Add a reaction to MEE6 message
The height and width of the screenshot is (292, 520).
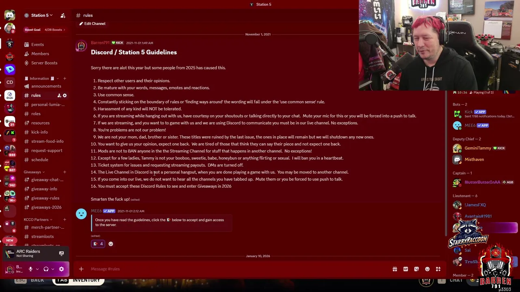point(110,244)
